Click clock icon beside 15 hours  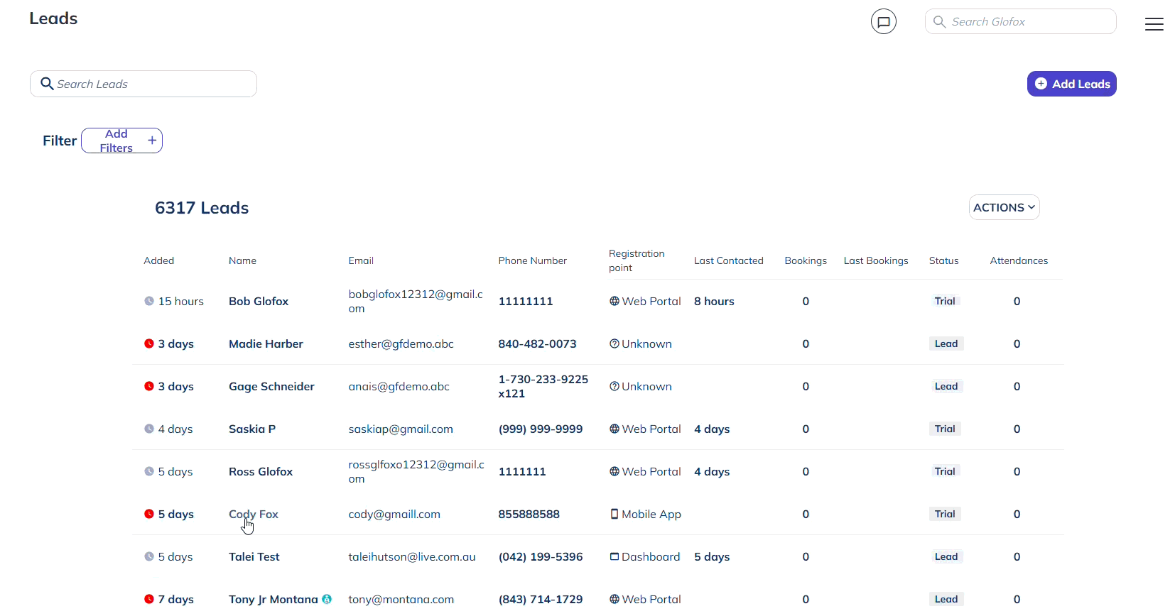[149, 301]
